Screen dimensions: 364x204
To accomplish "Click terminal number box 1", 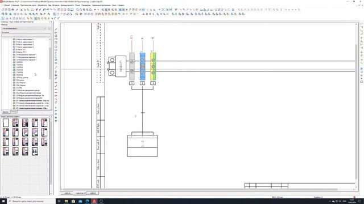I will coord(131,83).
